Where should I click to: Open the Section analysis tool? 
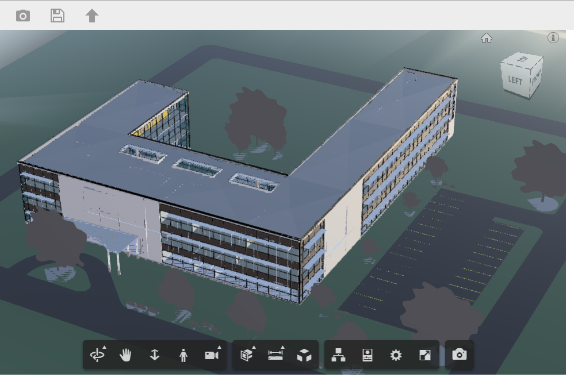point(247,355)
